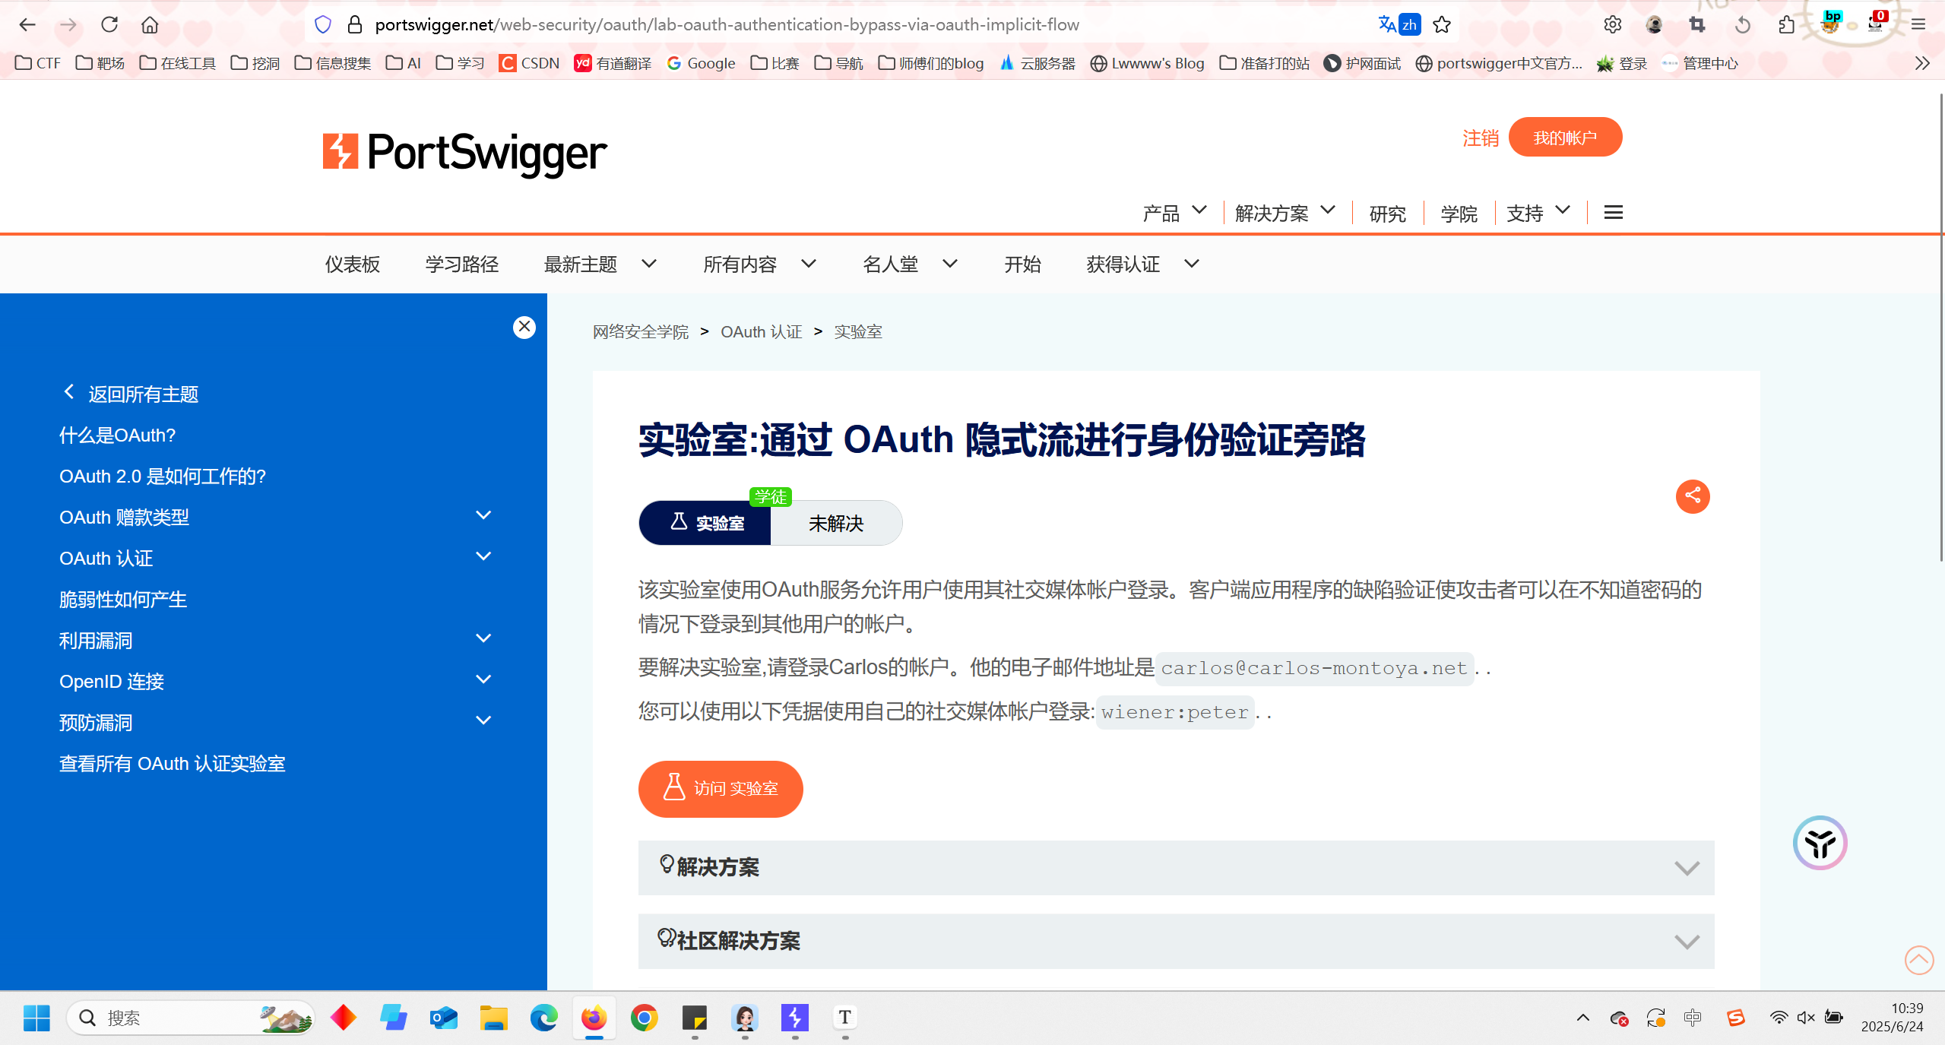Bookmark this page with star icon
Image resolution: width=1945 pixels, height=1045 pixels.
coord(1441,24)
